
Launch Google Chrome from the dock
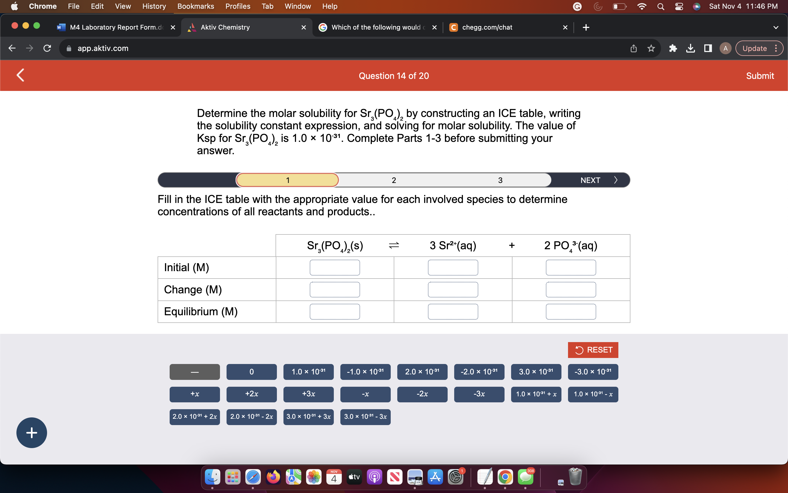(505, 477)
